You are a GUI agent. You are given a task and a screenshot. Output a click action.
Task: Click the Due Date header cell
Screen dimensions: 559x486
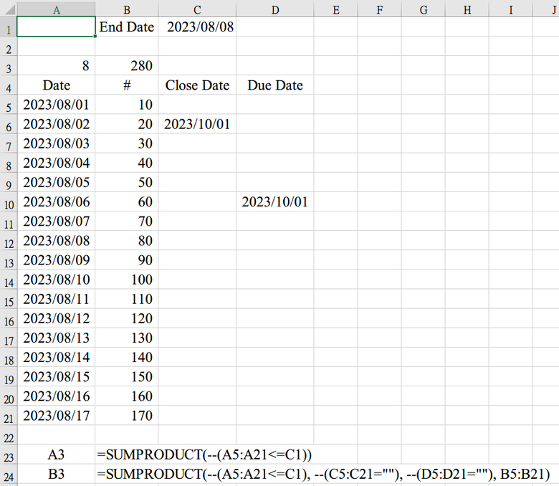(275, 85)
